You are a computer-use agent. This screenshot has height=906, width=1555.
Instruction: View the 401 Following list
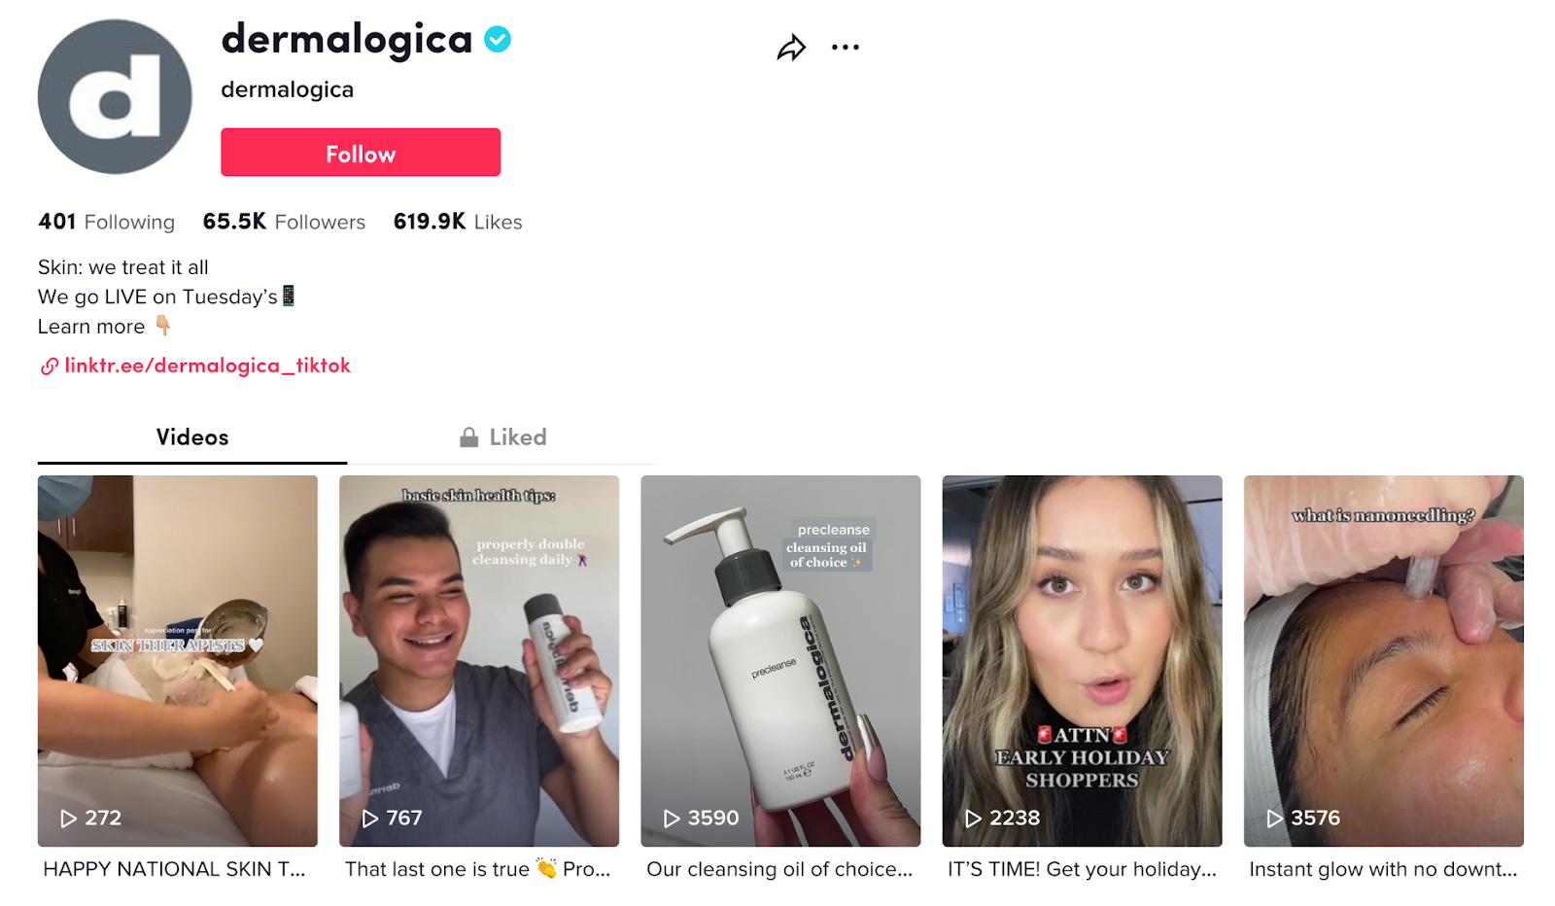[106, 223]
